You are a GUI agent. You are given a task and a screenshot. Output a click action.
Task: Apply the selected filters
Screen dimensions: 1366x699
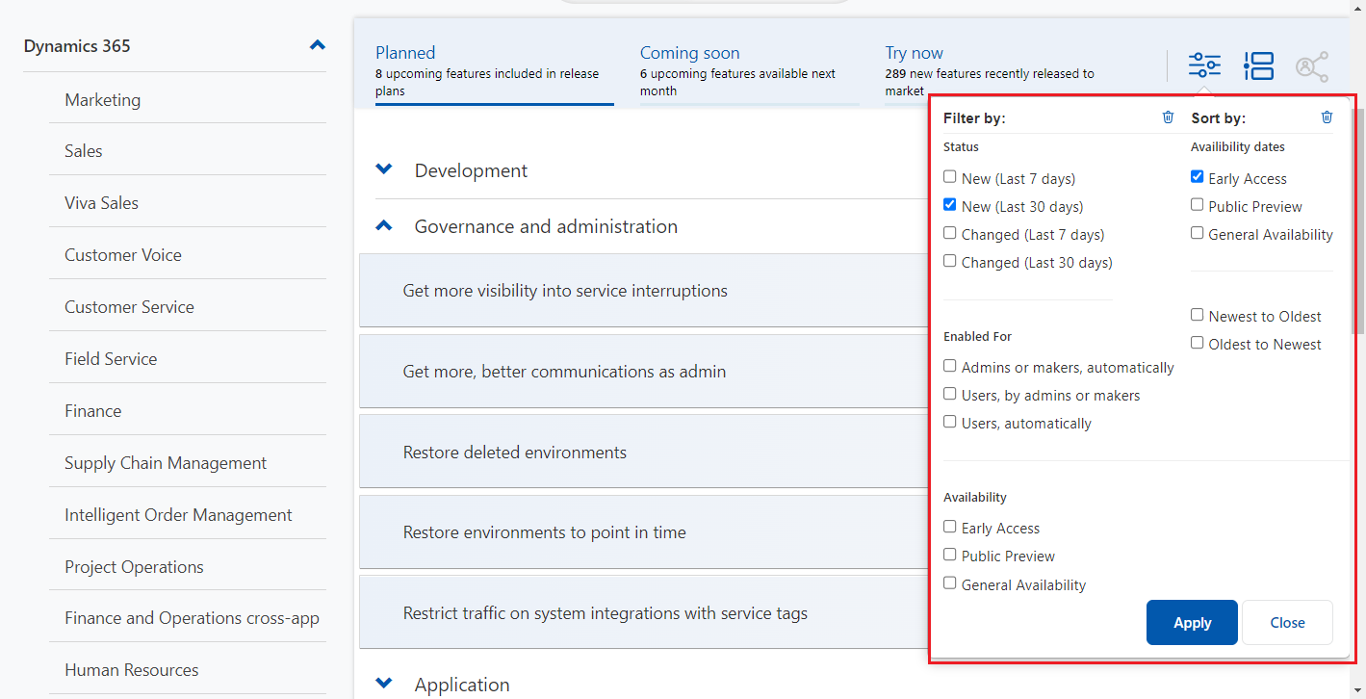(1192, 622)
